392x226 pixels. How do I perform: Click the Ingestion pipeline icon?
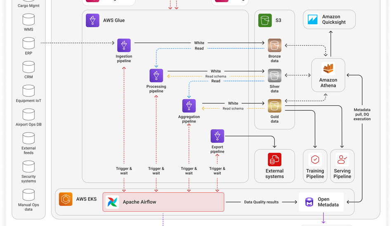[124, 45]
